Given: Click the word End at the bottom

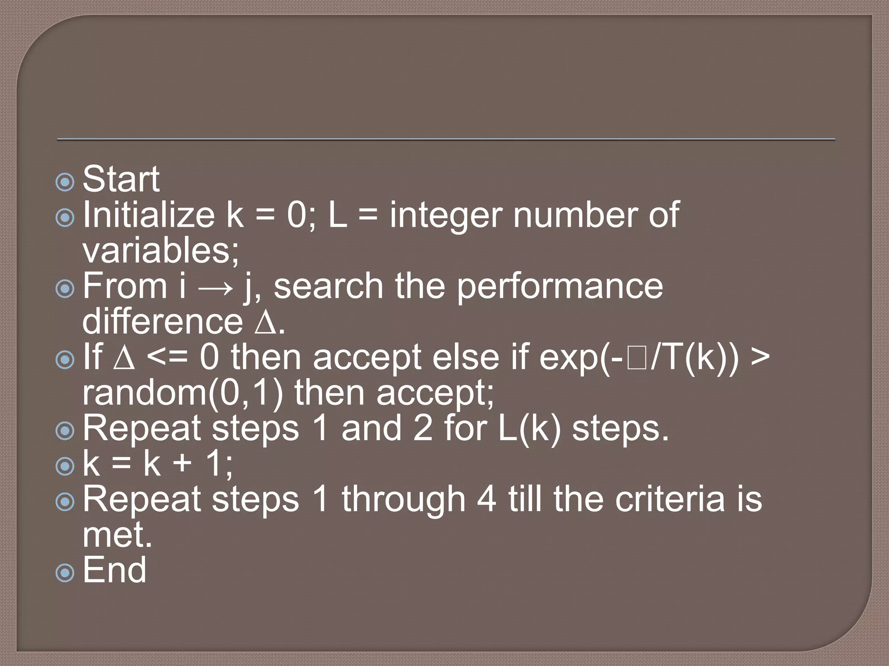Looking at the screenshot, I should [115, 570].
